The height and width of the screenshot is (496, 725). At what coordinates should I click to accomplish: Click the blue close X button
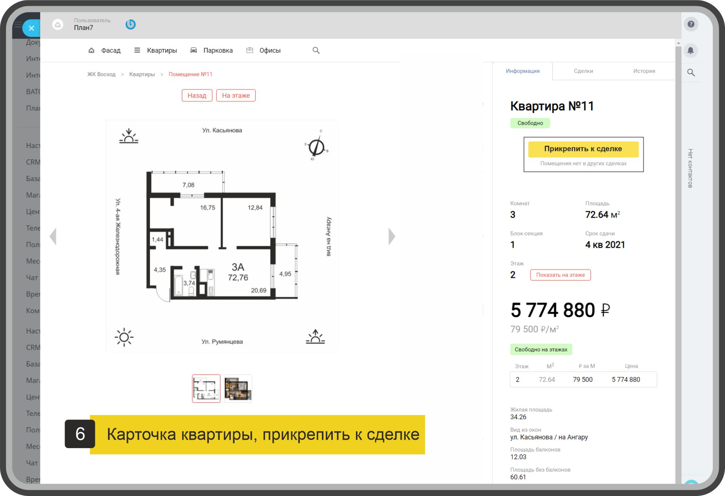pyautogui.click(x=32, y=28)
